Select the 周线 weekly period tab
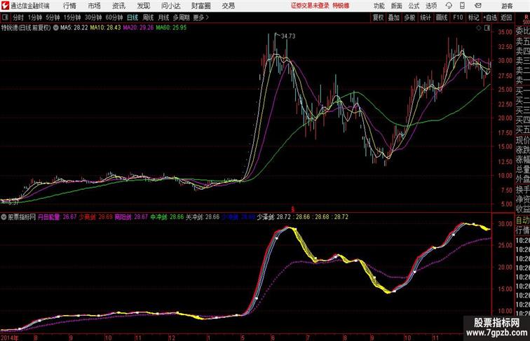 (x=148, y=18)
